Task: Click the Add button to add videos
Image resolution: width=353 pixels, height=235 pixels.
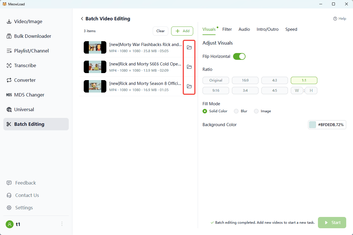Action: (182, 31)
